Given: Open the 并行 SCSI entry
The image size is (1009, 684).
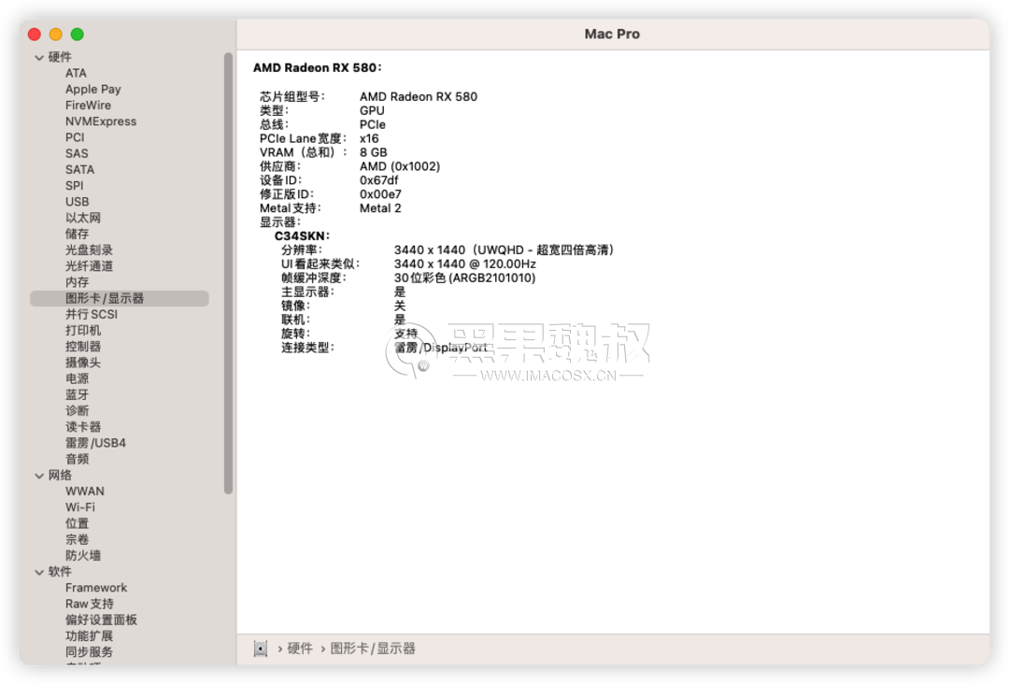Looking at the screenshot, I should click(92, 315).
